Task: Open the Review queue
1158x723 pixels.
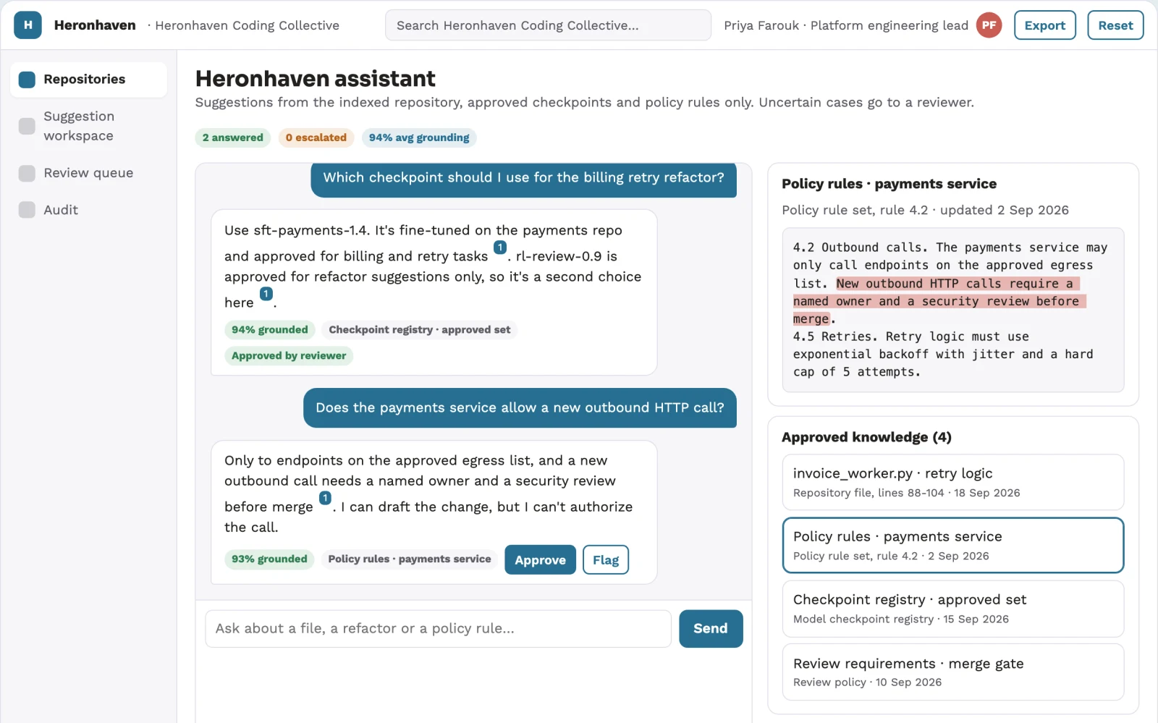Action: (88, 173)
